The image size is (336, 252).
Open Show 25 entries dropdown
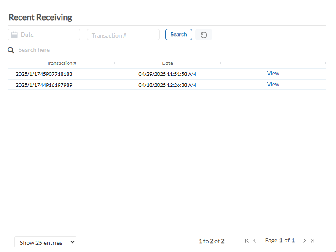click(45, 242)
